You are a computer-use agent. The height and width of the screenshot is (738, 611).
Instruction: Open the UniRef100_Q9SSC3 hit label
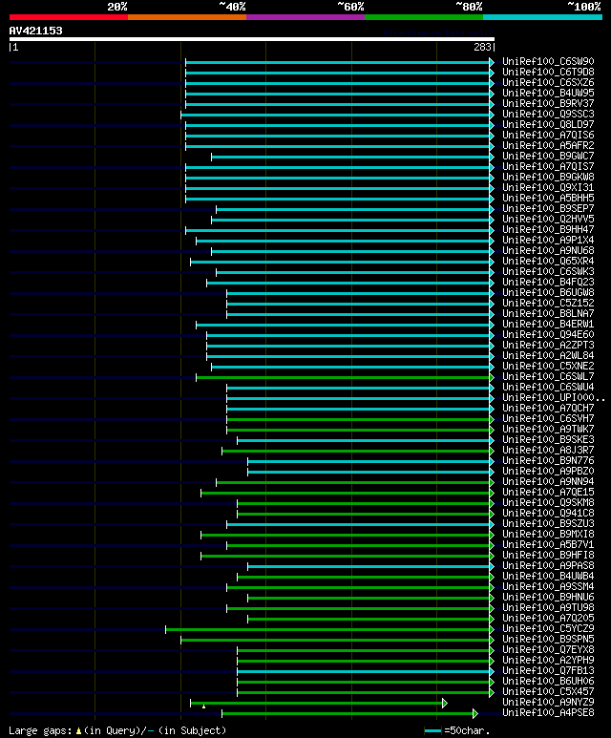(548, 114)
